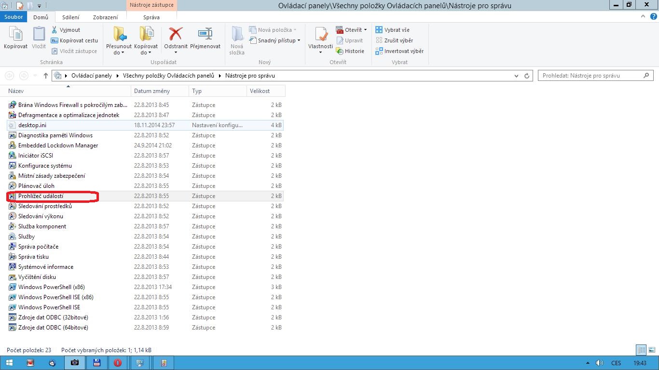Click the Historie icon in ribbon
Image resolution: width=659 pixels, height=370 pixels.
(340, 51)
